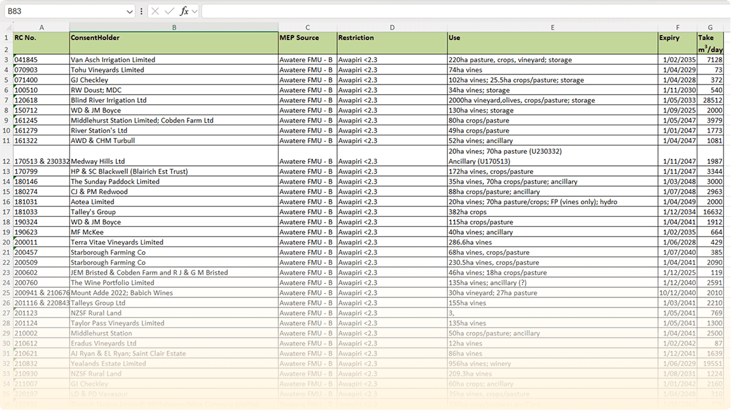Click the 'Restriction' header cell

(x=392, y=38)
